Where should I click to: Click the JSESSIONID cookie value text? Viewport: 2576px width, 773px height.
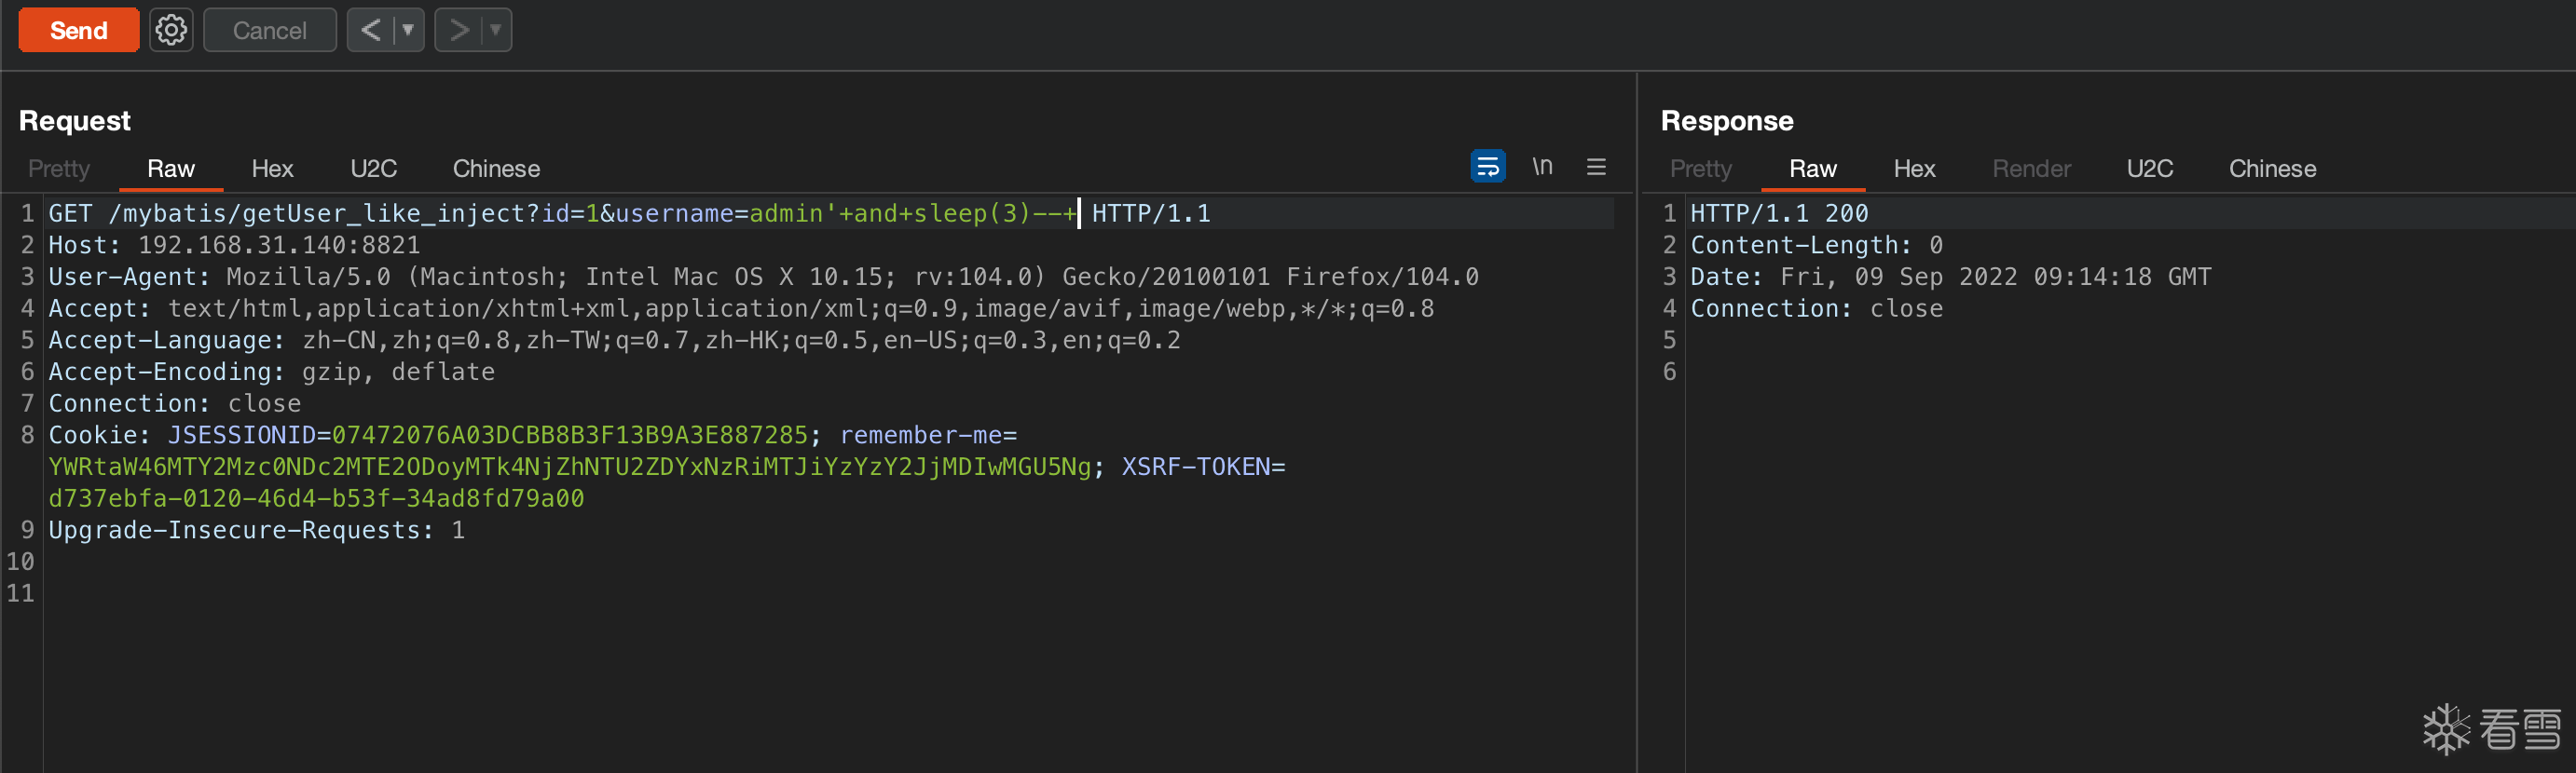569,436
